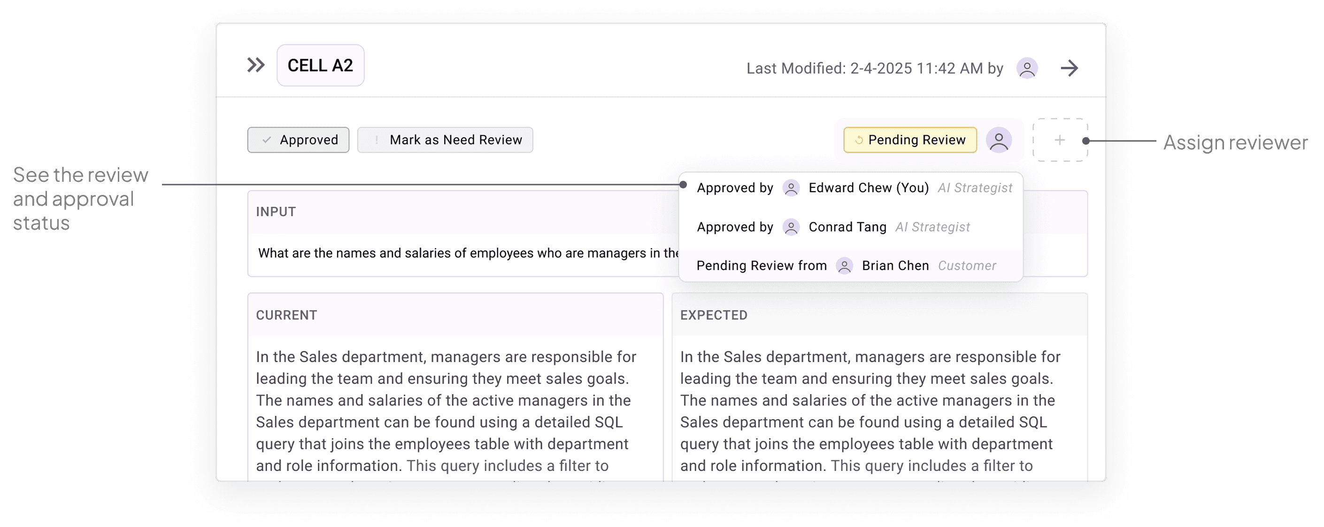Click the plus icon to assign reviewer
This screenshot has height=527, width=1324.
1059,140
